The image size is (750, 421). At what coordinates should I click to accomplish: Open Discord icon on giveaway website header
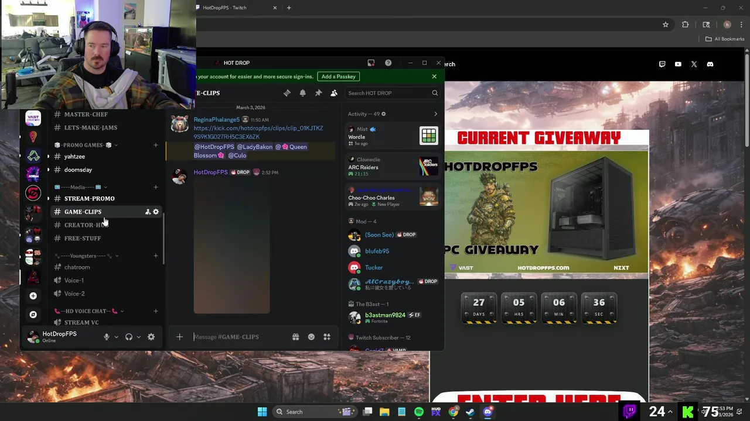click(x=710, y=64)
